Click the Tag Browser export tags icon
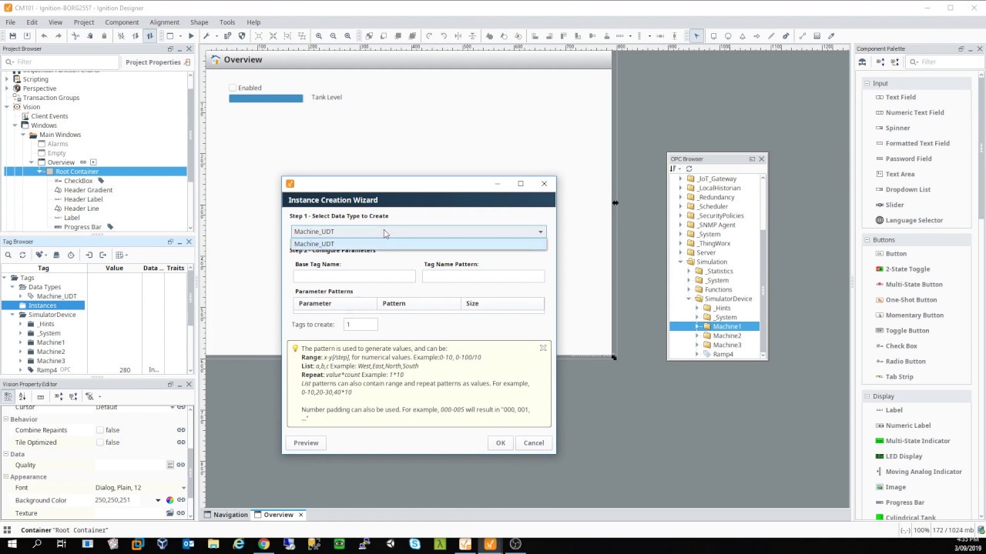 [x=103, y=255]
